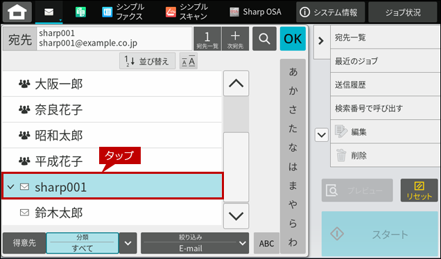Collapse the action panel with right chevron
Viewport: 441px width, 259px height.
tap(321, 42)
